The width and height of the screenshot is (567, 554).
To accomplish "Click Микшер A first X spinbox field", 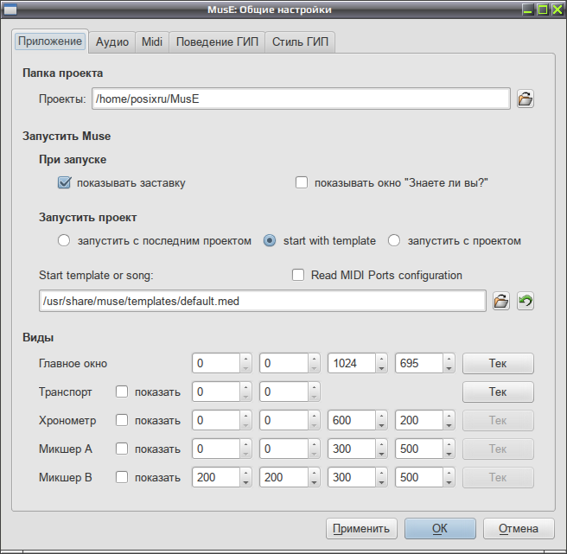I will pyautogui.click(x=216, y=449).
